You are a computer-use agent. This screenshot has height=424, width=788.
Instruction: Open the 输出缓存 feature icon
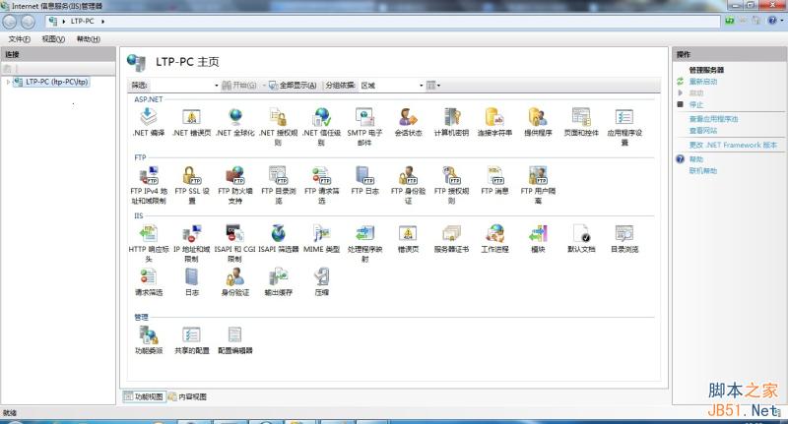pos(278,277)
